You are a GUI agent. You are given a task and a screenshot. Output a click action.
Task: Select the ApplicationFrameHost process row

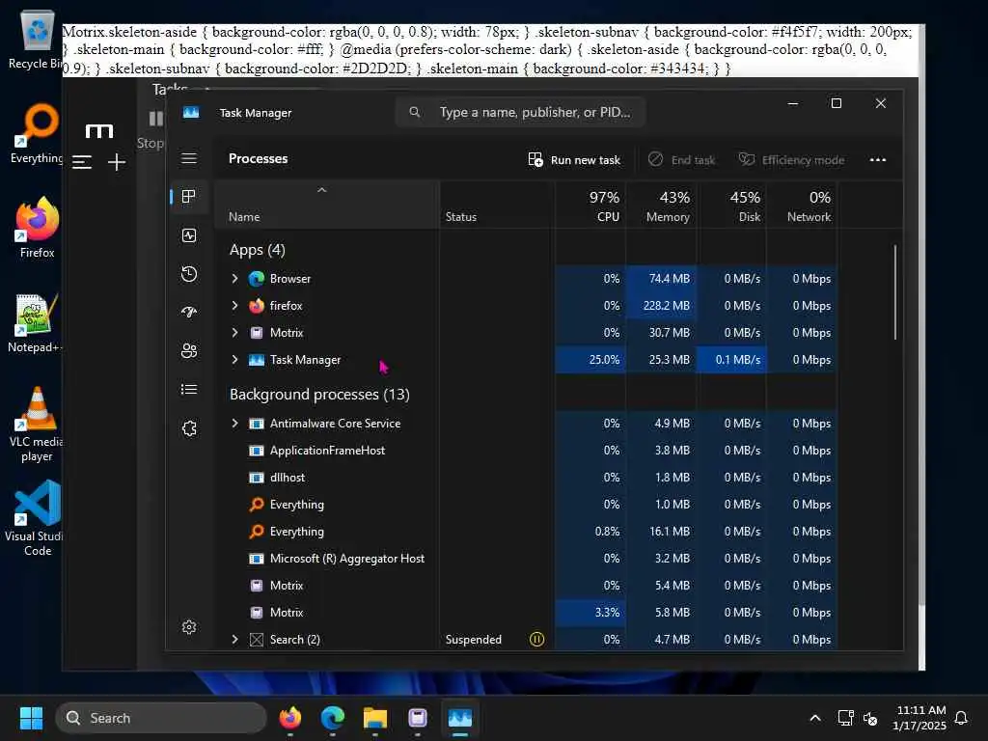point(526,451)
